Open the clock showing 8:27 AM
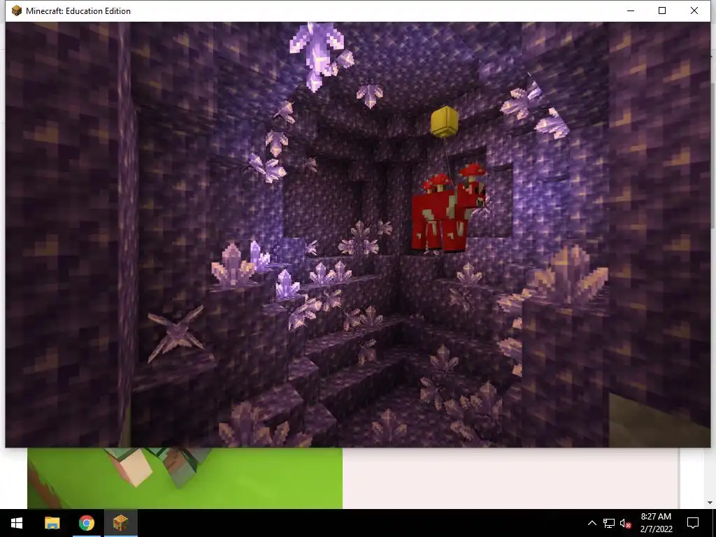716x537 pixels. click(x=656, y=523)
